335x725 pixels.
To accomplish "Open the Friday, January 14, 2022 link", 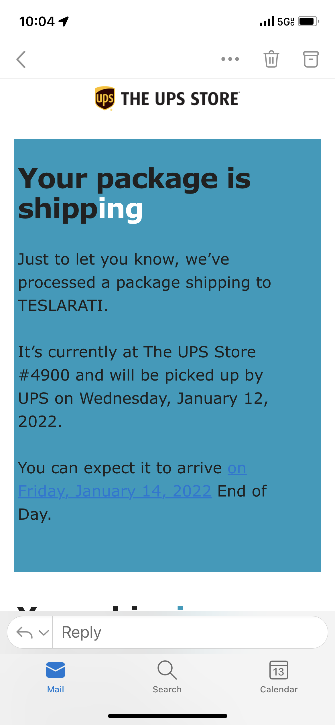I will pyautogui.click(x=115, y=491).
